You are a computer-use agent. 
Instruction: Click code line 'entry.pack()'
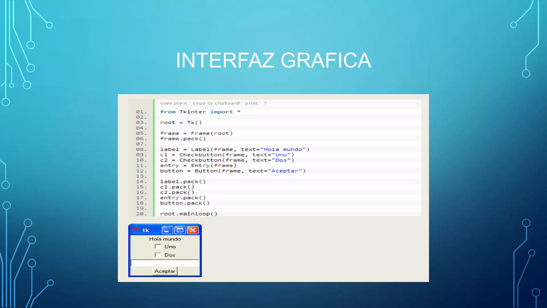point(183,198)
